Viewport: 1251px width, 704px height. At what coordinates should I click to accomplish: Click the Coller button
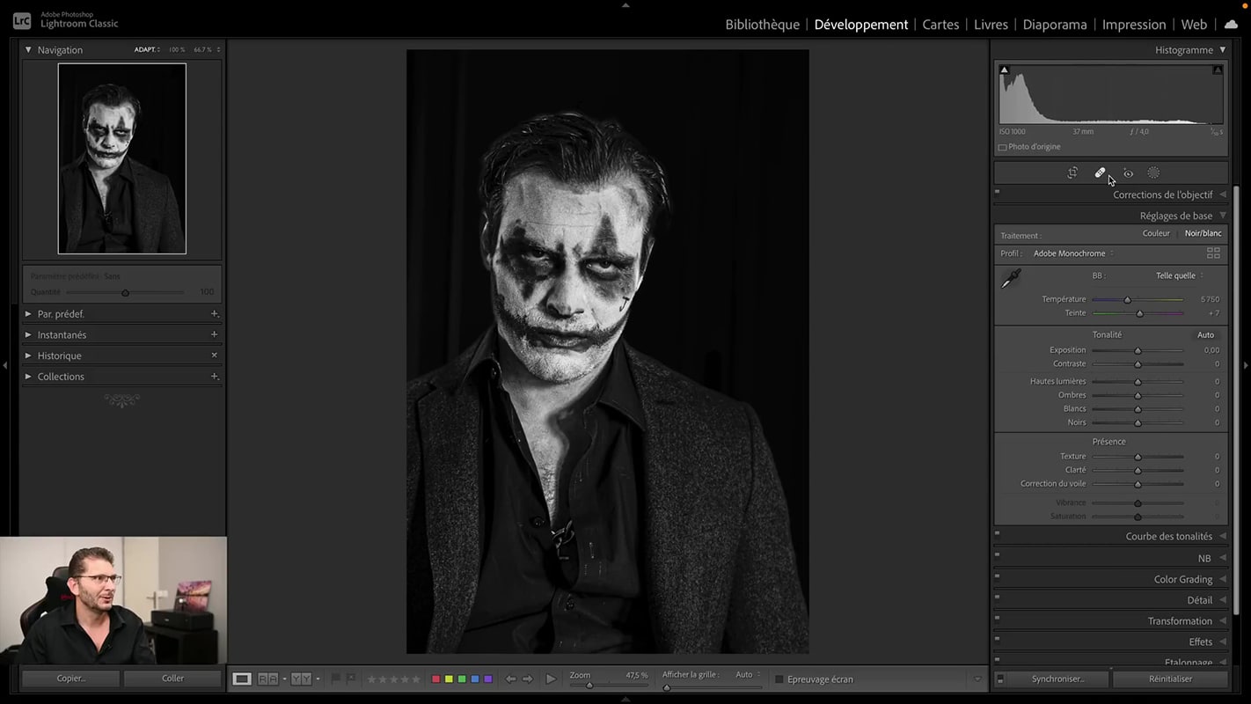pyautogui.click(x=173, y=678)
